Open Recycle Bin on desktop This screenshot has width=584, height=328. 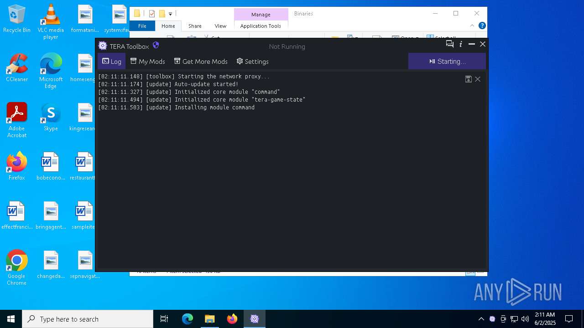[x=17, y=19]
